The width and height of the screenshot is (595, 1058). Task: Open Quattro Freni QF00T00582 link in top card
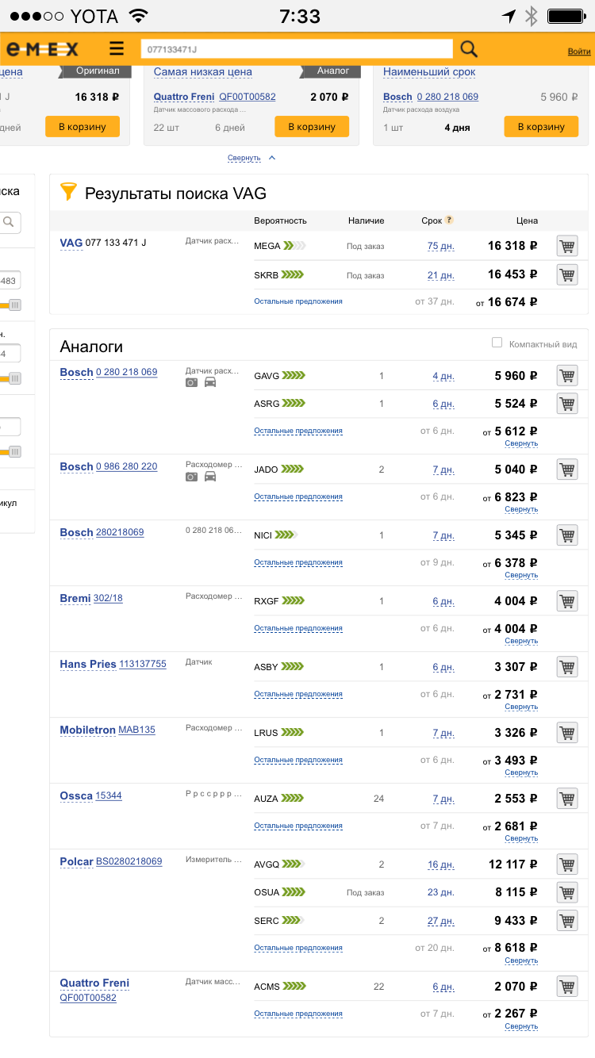248,97
